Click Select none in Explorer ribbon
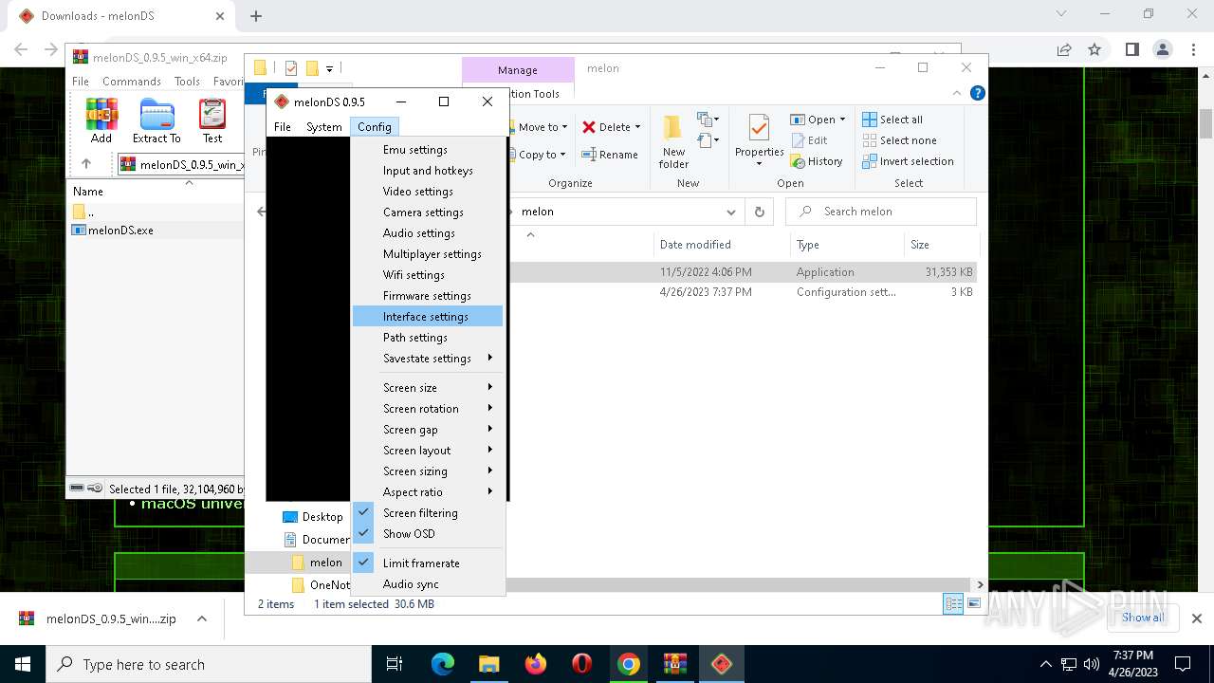 pos(899,140)
